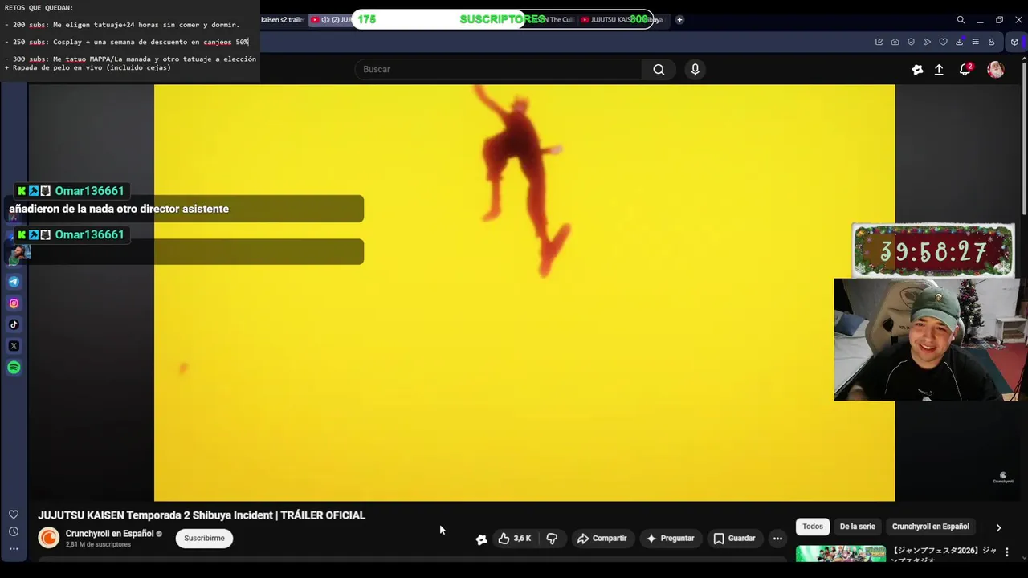Click the browser toolbar snapshot camera icon
1028x578 pixels.
pyautogui.click(x=895, y=42)
